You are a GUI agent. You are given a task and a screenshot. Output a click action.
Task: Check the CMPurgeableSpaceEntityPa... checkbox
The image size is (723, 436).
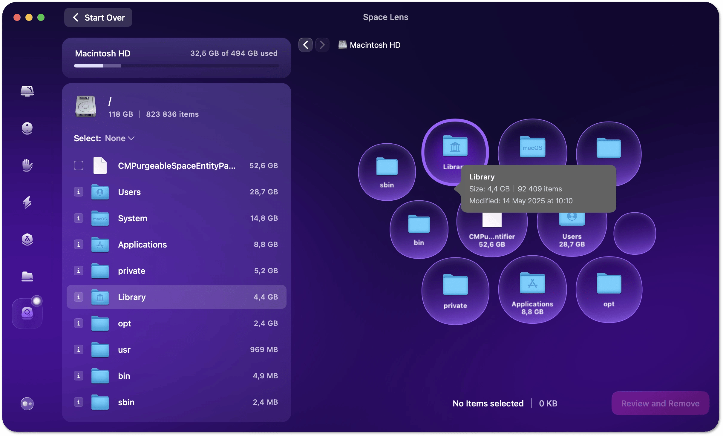[x=79, y=165]
